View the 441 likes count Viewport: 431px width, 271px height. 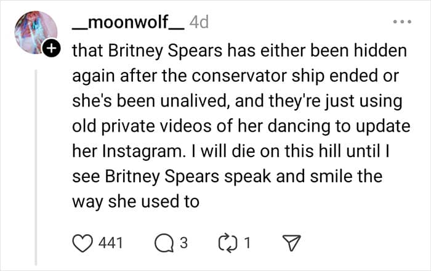[111, 243]
